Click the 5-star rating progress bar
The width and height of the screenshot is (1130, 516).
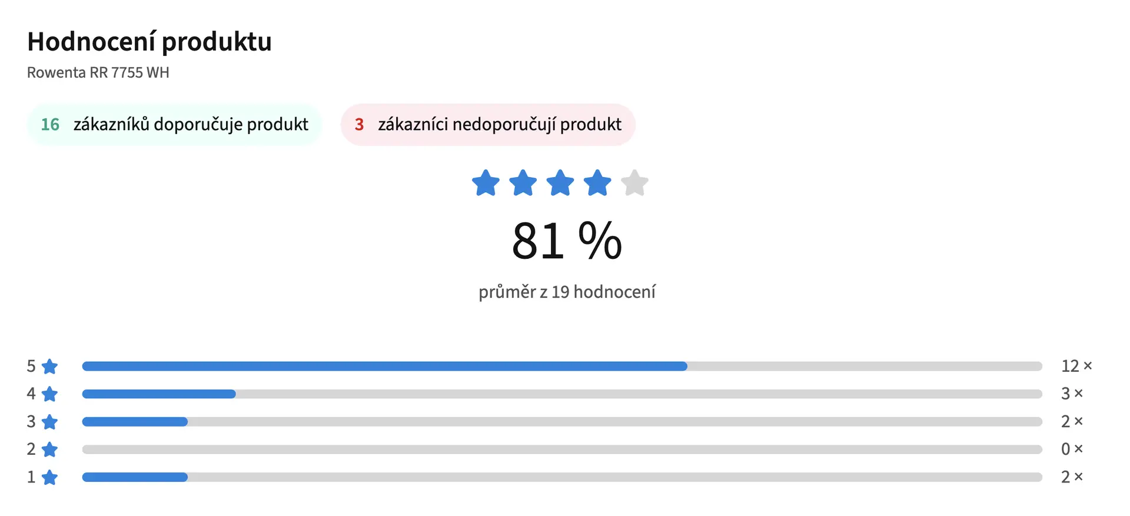562,367
